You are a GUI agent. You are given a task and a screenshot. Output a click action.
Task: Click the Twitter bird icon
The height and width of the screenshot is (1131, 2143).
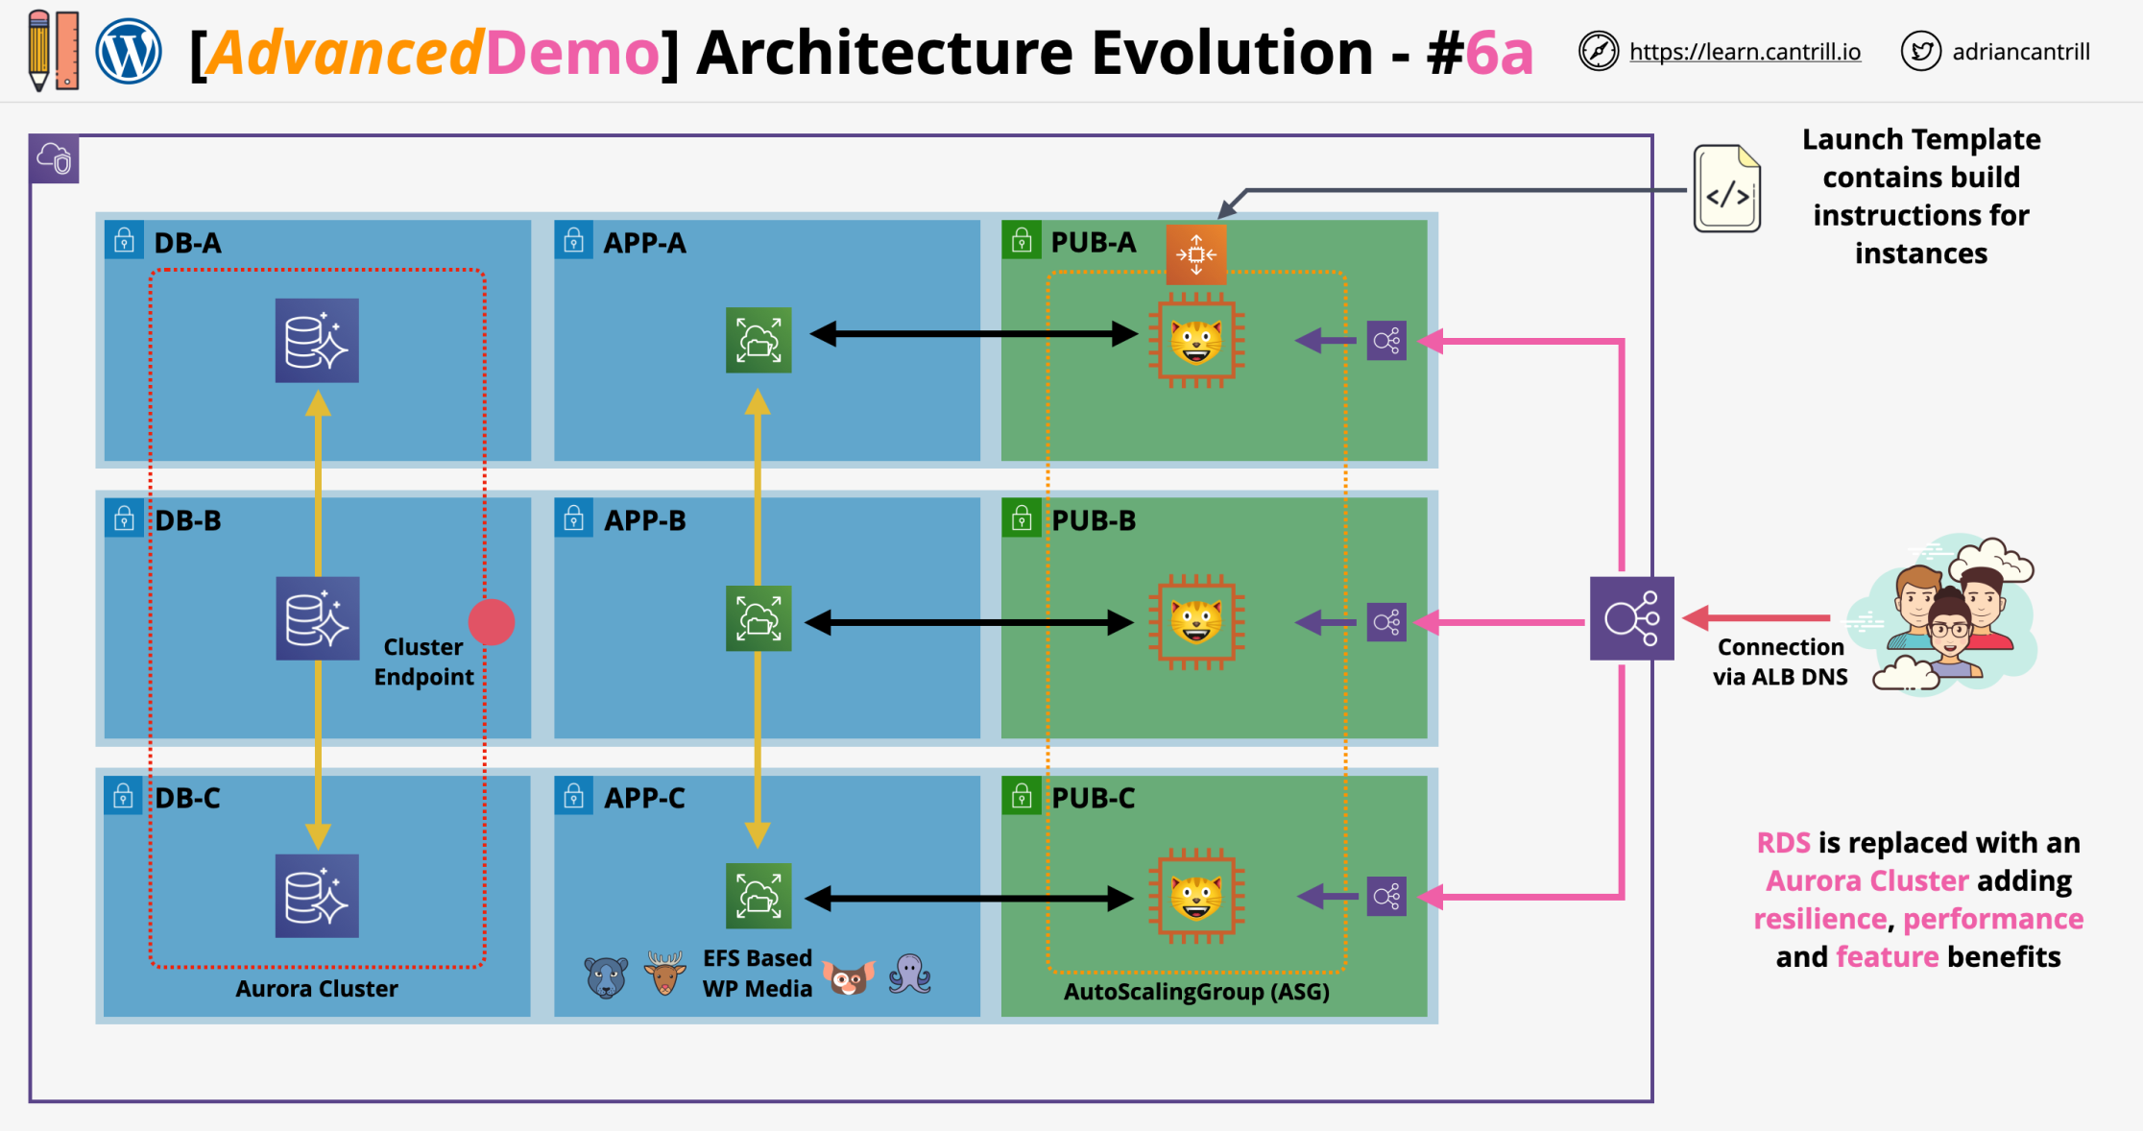tap(1920, 52)
